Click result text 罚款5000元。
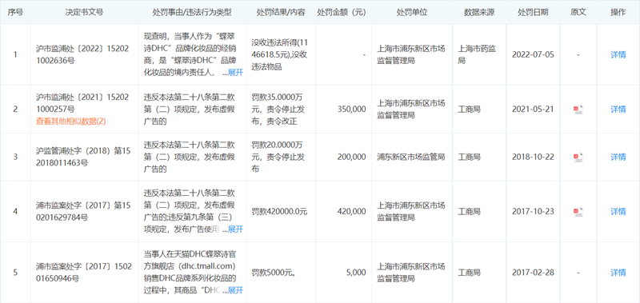The height and width of the screenshot is (303, 640). pyautogui.click(x=274, y=273)
